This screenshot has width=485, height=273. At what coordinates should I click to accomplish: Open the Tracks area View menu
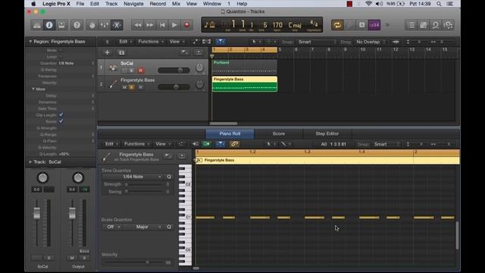tap(177, 42)
